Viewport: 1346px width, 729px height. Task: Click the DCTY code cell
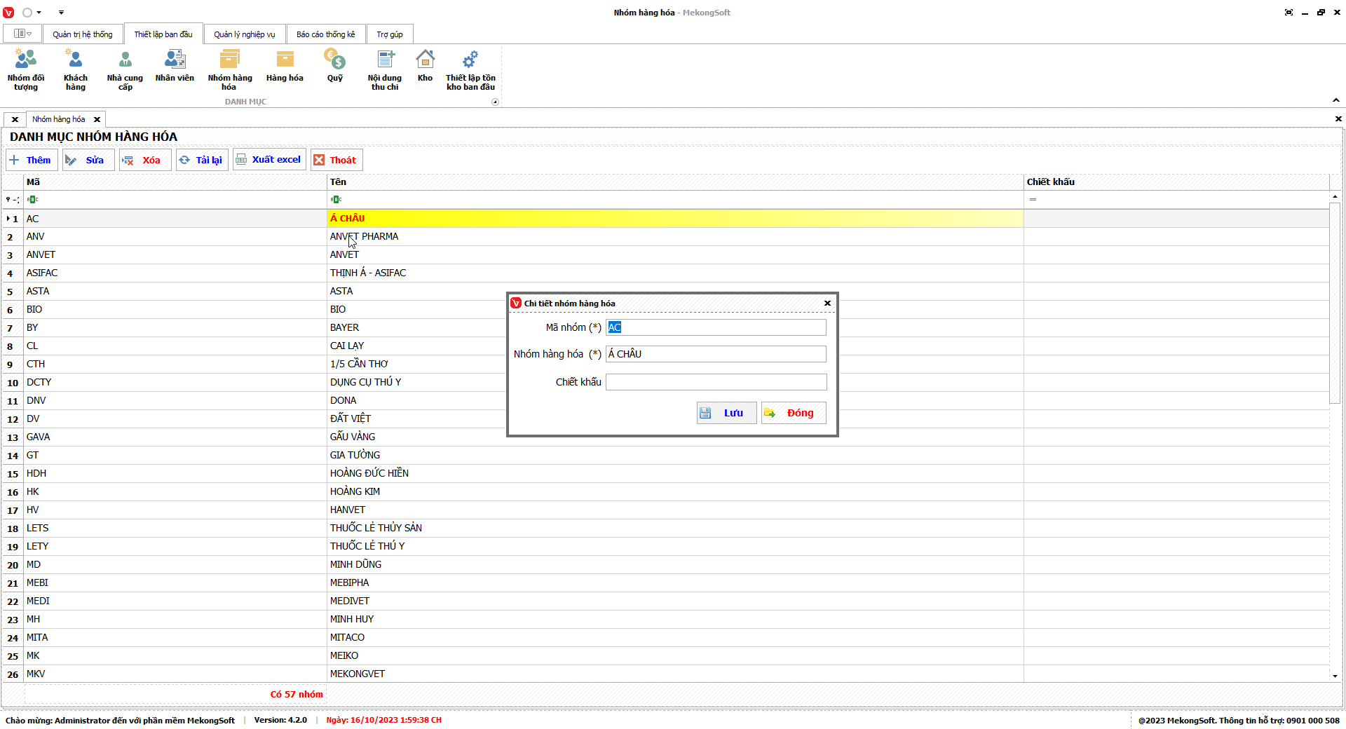tap(175, 383)
